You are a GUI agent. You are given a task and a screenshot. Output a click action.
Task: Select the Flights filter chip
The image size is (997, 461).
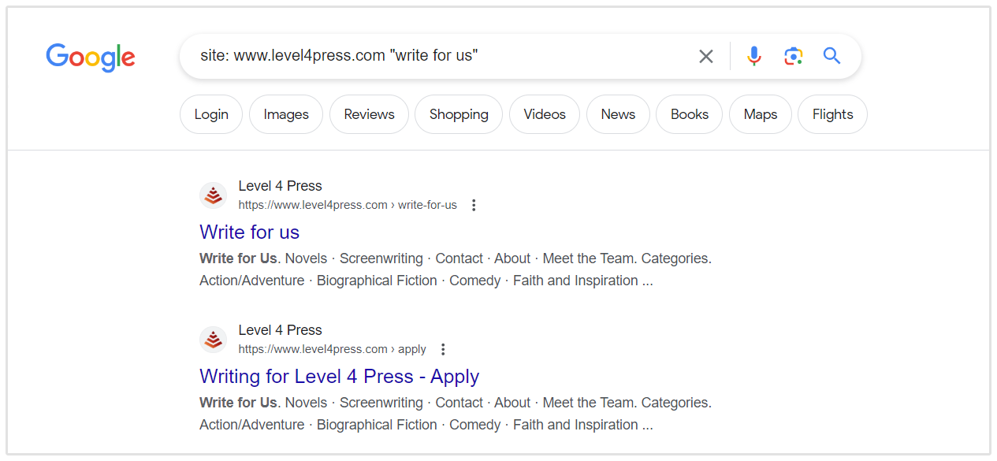point(832,114)
